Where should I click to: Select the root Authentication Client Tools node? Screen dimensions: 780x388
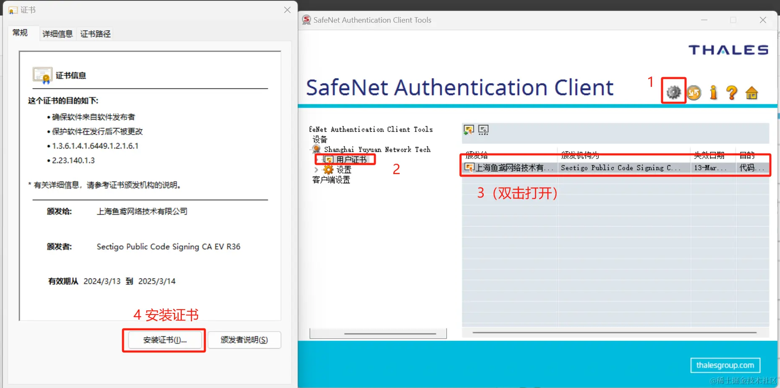tap(371, 129)
